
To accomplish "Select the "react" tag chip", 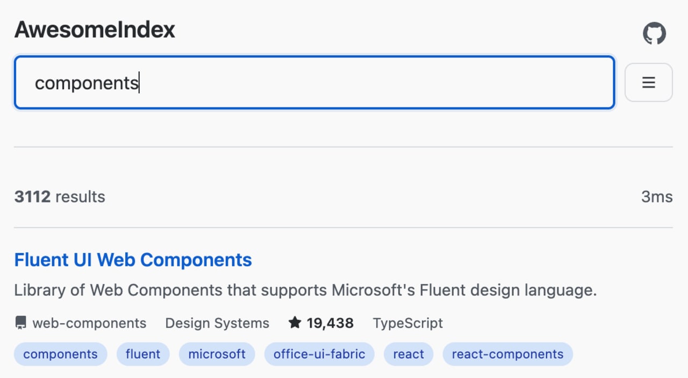I will (x=408, y=354).
